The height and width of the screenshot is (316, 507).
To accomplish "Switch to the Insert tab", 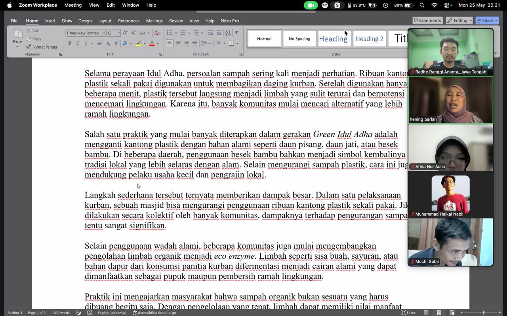I will (50, 21).
